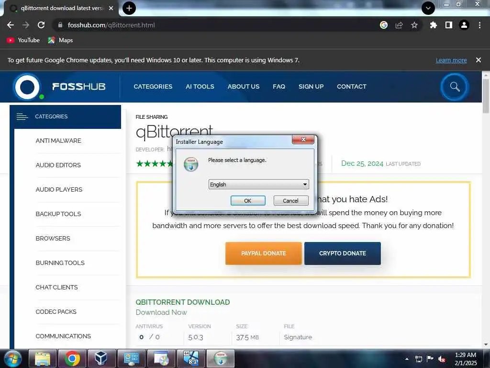Click the installer icon in taskbar

point(221,358)
